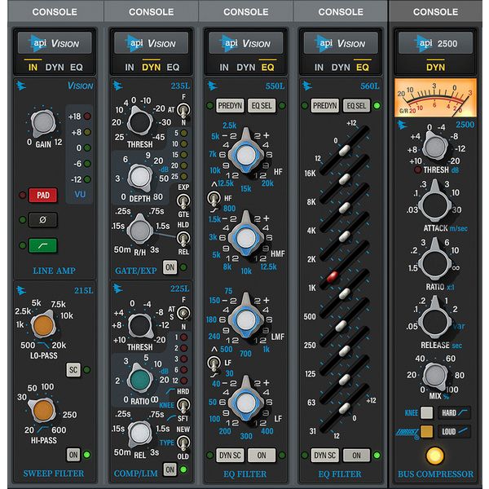Click the orange HI-PASS frequency knob
Viewport: 489px width, 489px height.
(43, 410)
